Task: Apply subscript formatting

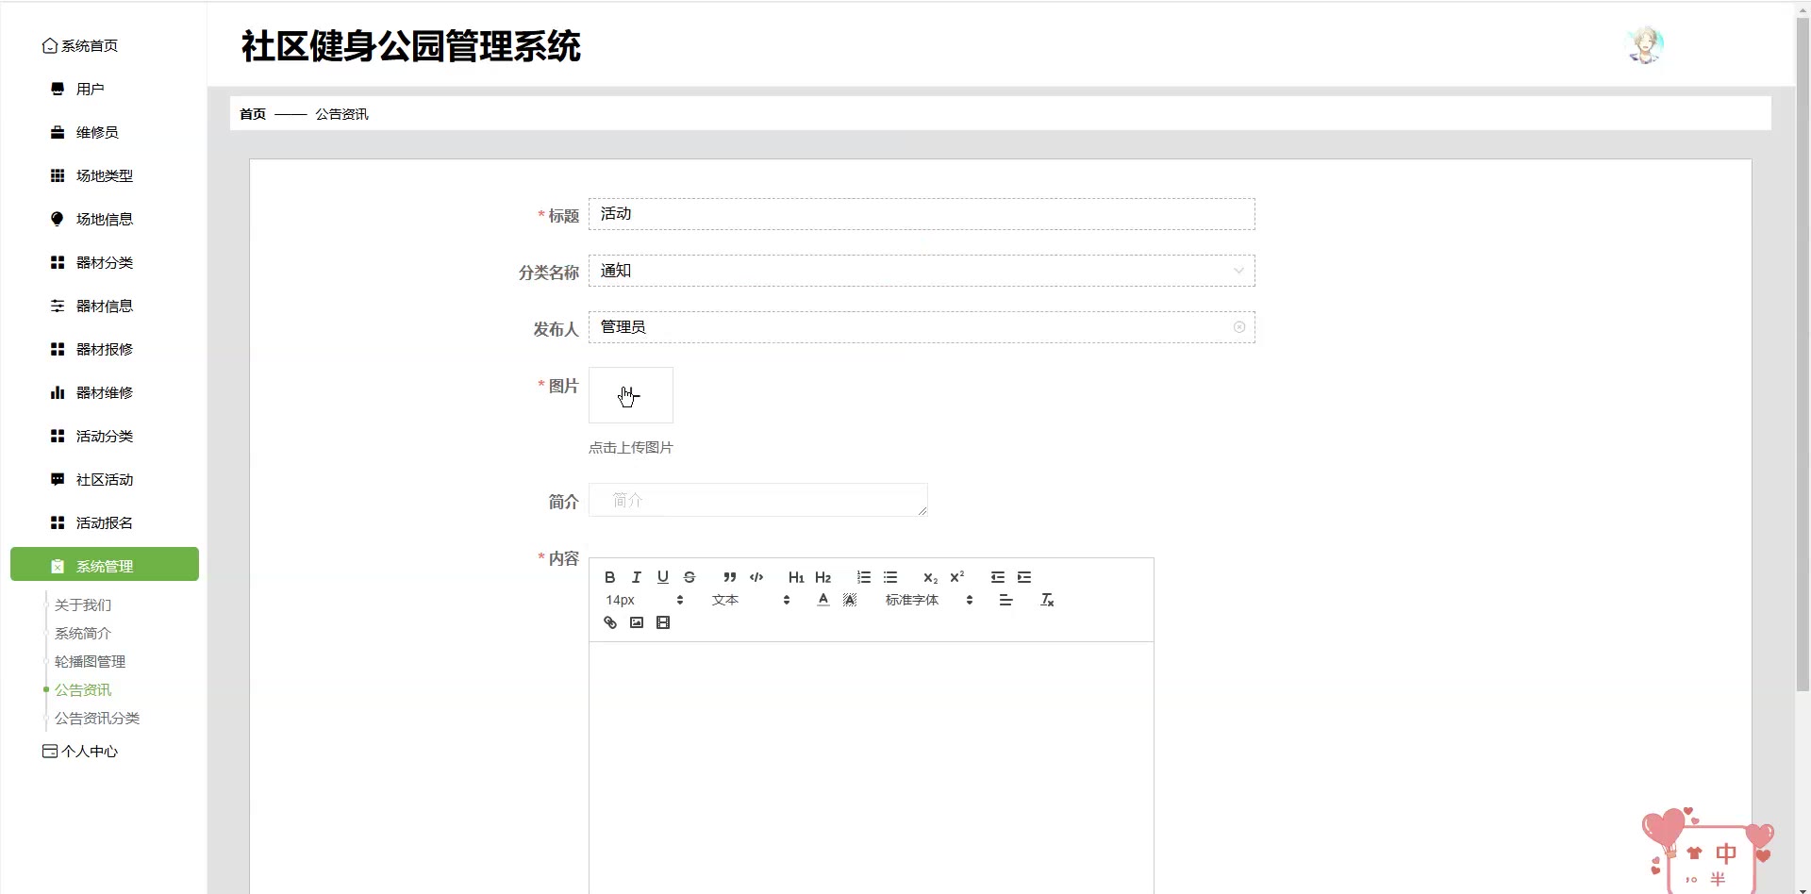Action: 930,577
